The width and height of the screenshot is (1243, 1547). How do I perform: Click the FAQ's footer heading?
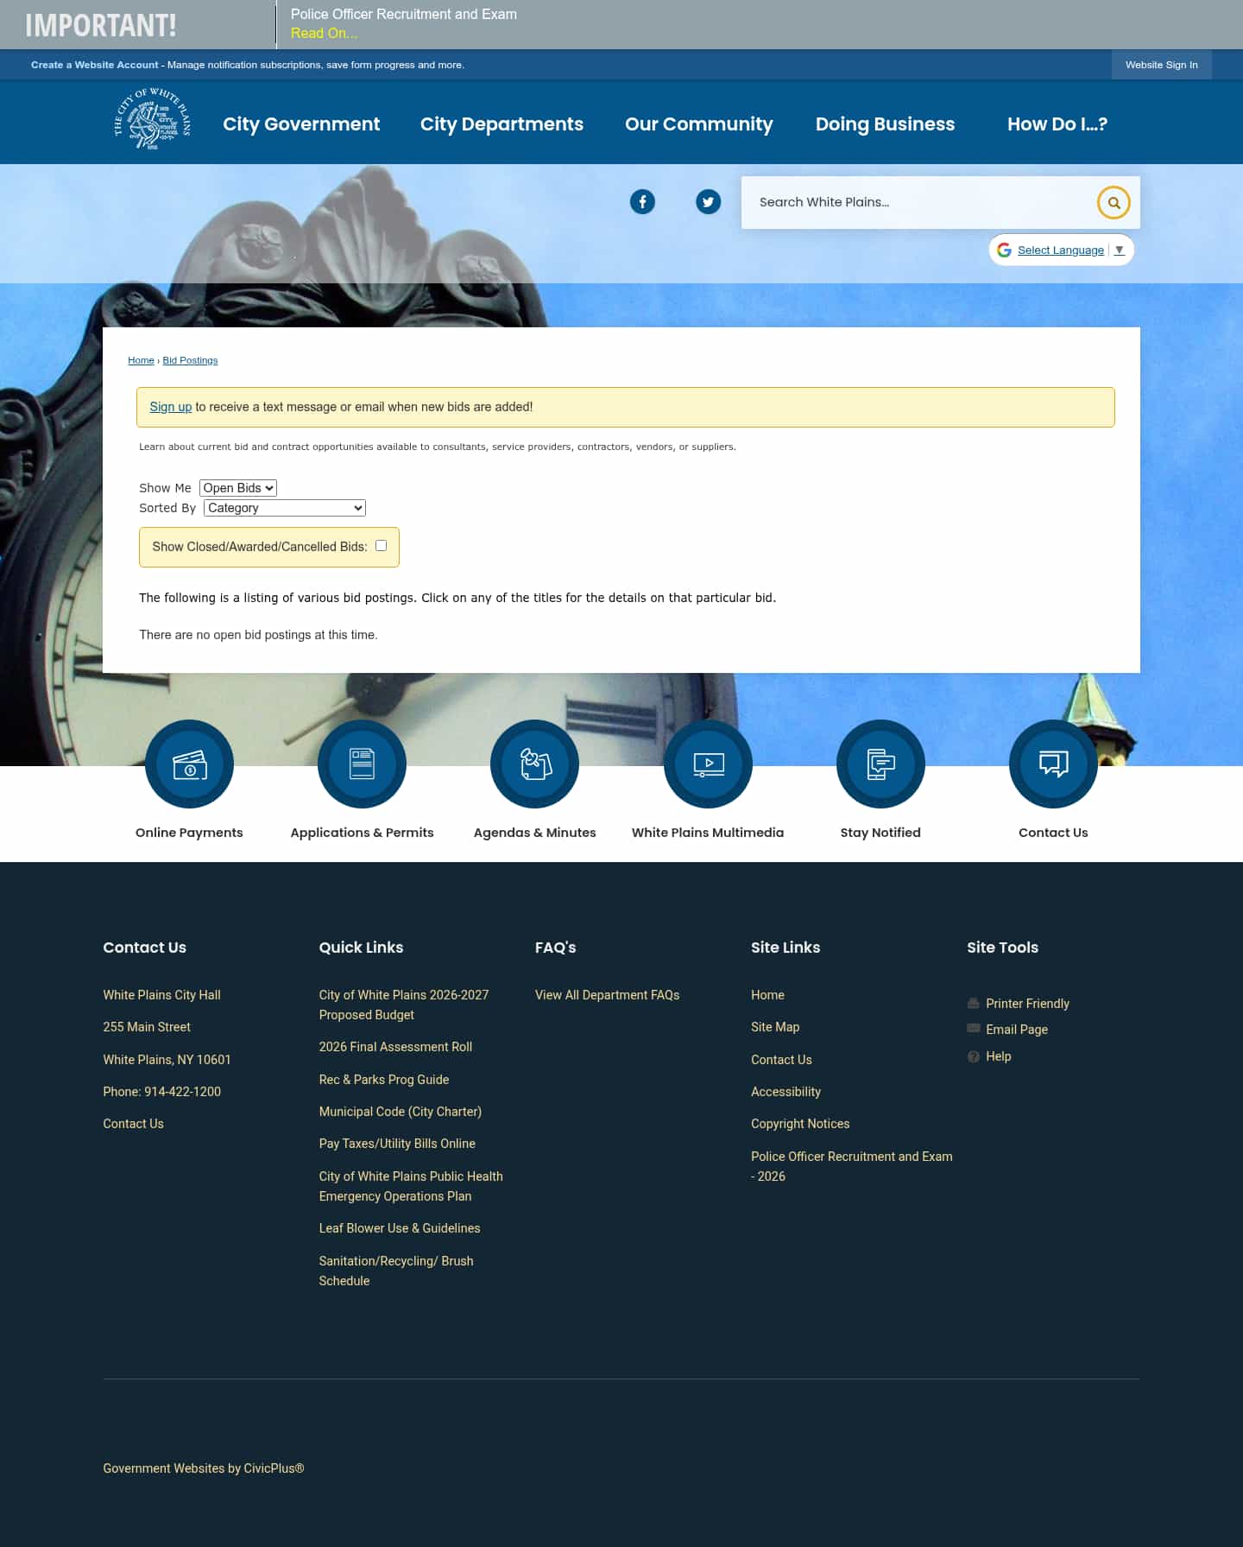click(x=555, y=948)
